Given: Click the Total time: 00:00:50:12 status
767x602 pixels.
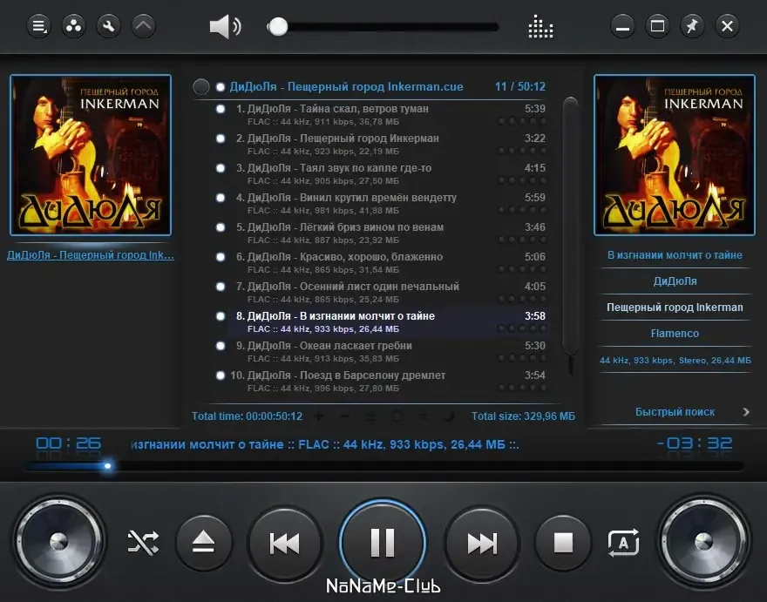Looking at the screenshot, I should tap(247, 416).
